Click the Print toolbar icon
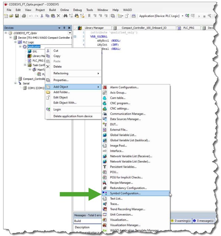Viewport: 221px width, 236px height. pos(24,16)
